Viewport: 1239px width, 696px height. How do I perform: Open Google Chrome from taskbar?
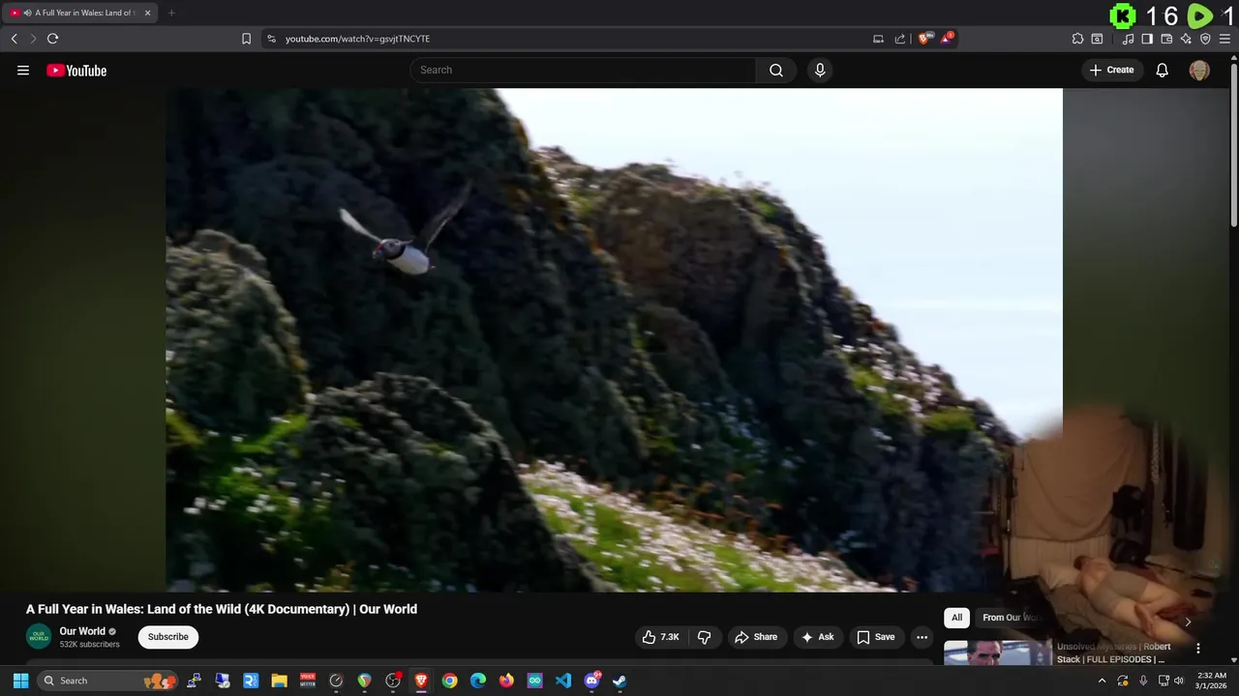[x=449, y=681]
